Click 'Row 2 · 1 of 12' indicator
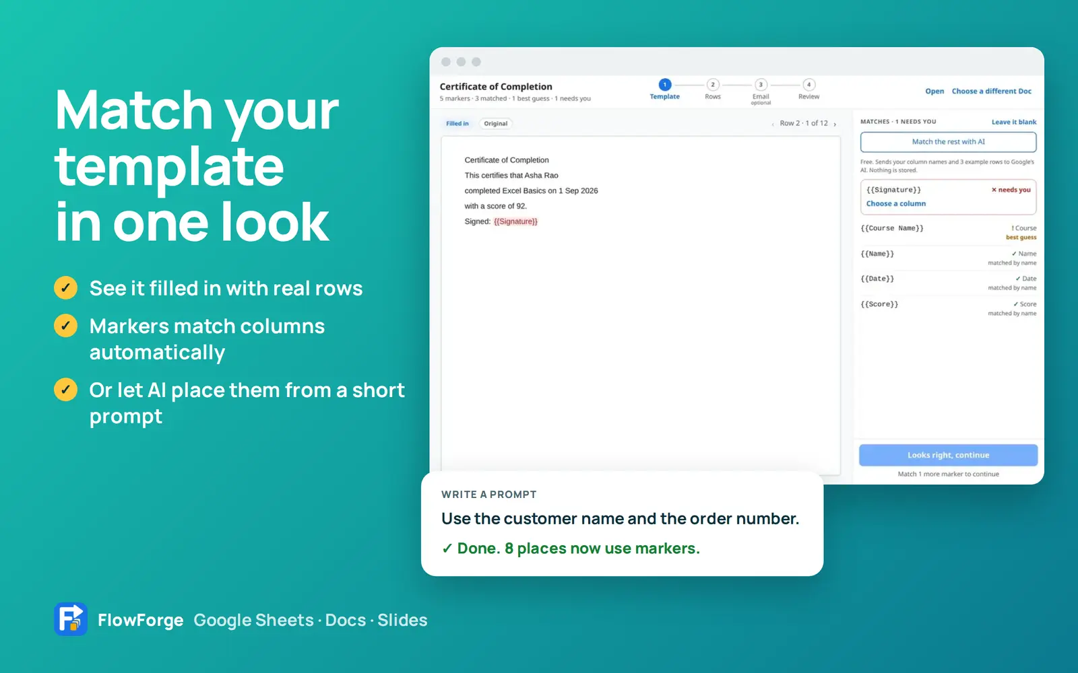 pyautogui.click(x=804, y=124)
